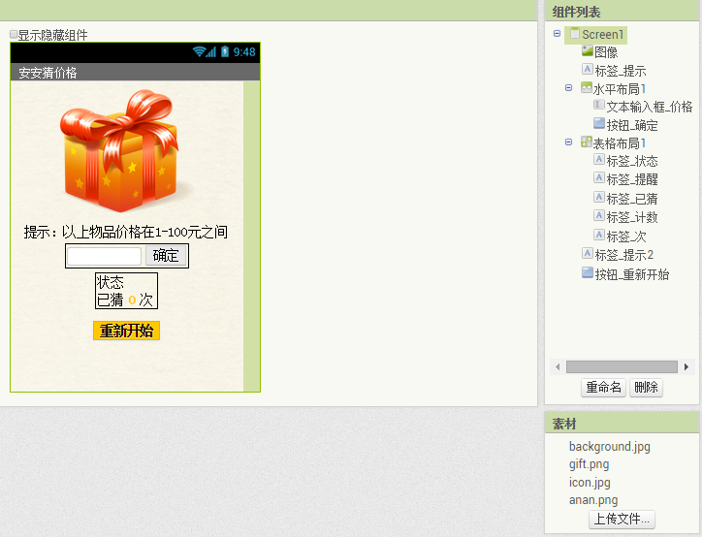Click the price input box in preview
This screenshot has height=537, width=702.
pyautogui.click(x=105, y=256)
